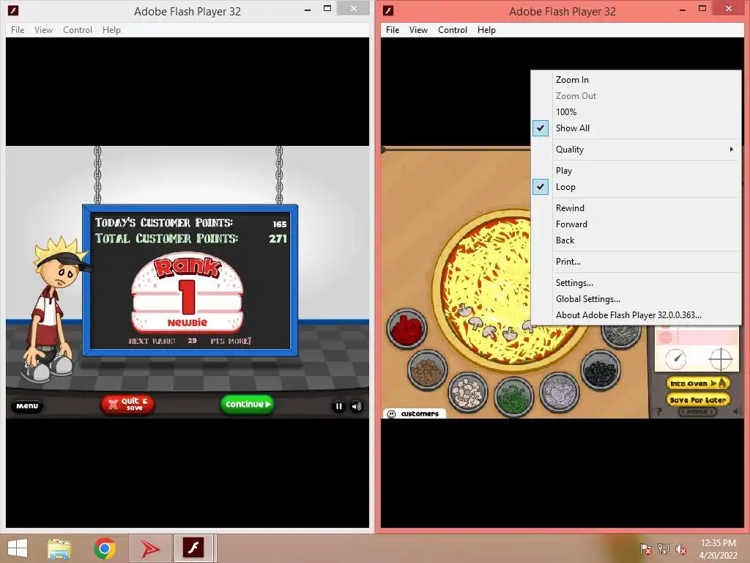Open Global Settings... entry
Viewport: 750px width, 563px height.
click(x=636, y=299)
